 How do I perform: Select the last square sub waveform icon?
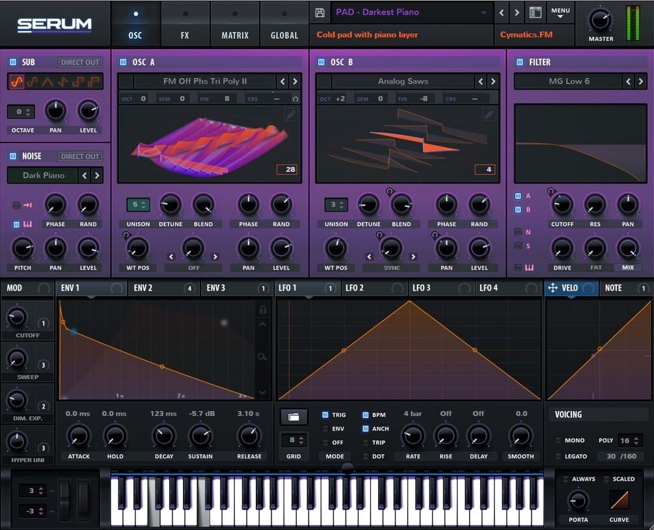[94, 82]
